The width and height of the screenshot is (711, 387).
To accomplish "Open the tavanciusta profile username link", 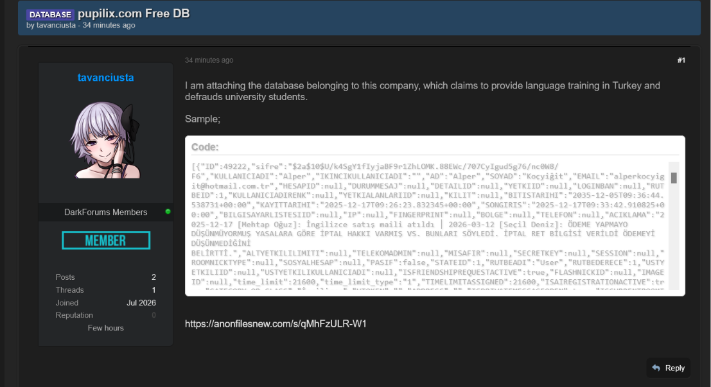I will coord(105,78).
